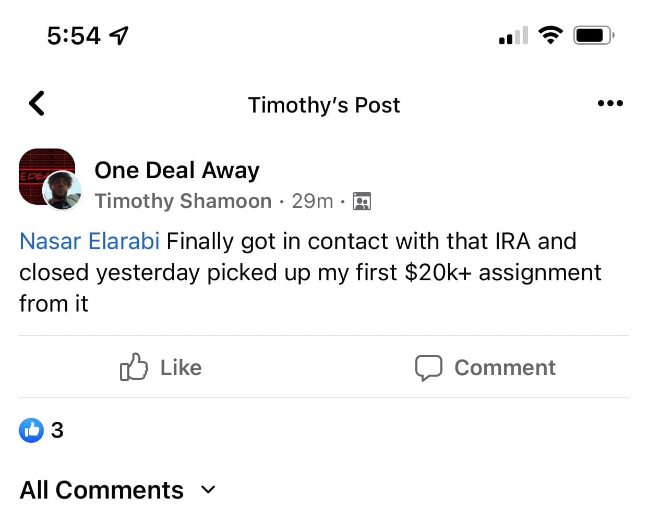Click the group members privacy icon
Viewport: 648px width, 509px height.
coord(362,201)
